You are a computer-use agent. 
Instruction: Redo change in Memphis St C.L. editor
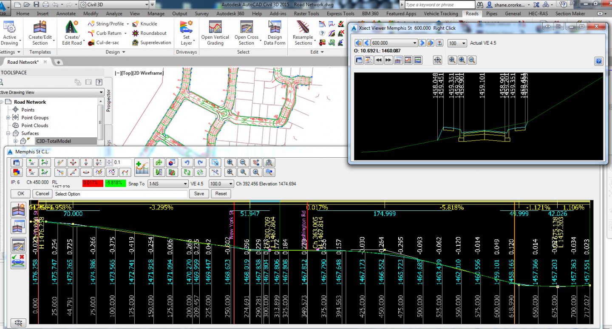click(200, 162)
